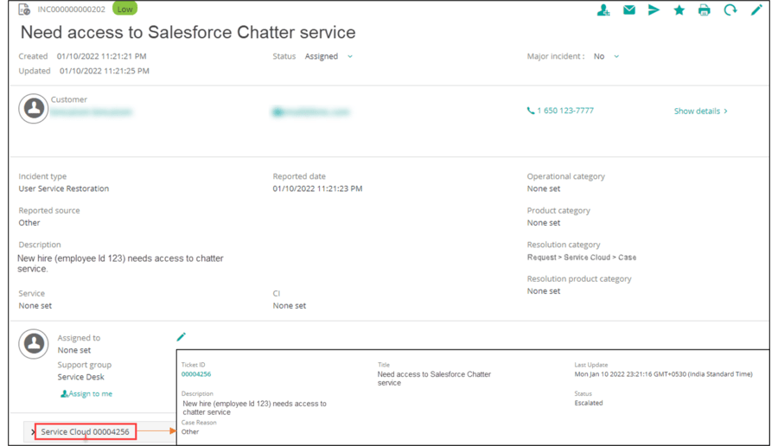Click the ticket panel title text
This screenshot has height=446, width=778.
(x=434, y=379)
